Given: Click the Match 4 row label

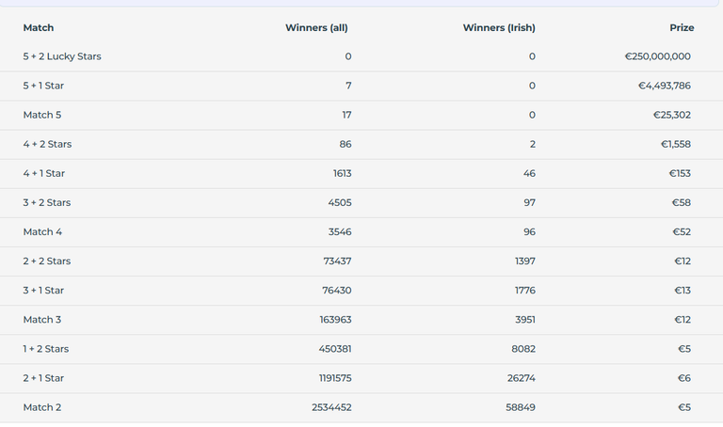Looking at the screenshot, I should coord(42,231).
